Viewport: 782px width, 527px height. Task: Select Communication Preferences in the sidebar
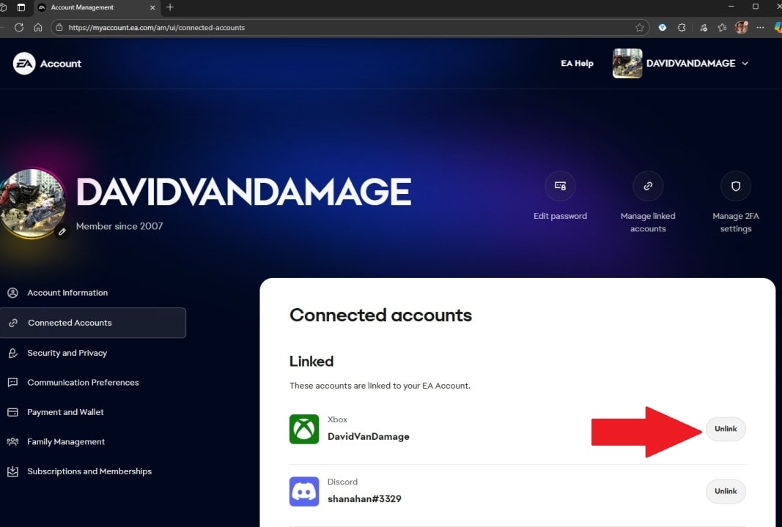84,382
